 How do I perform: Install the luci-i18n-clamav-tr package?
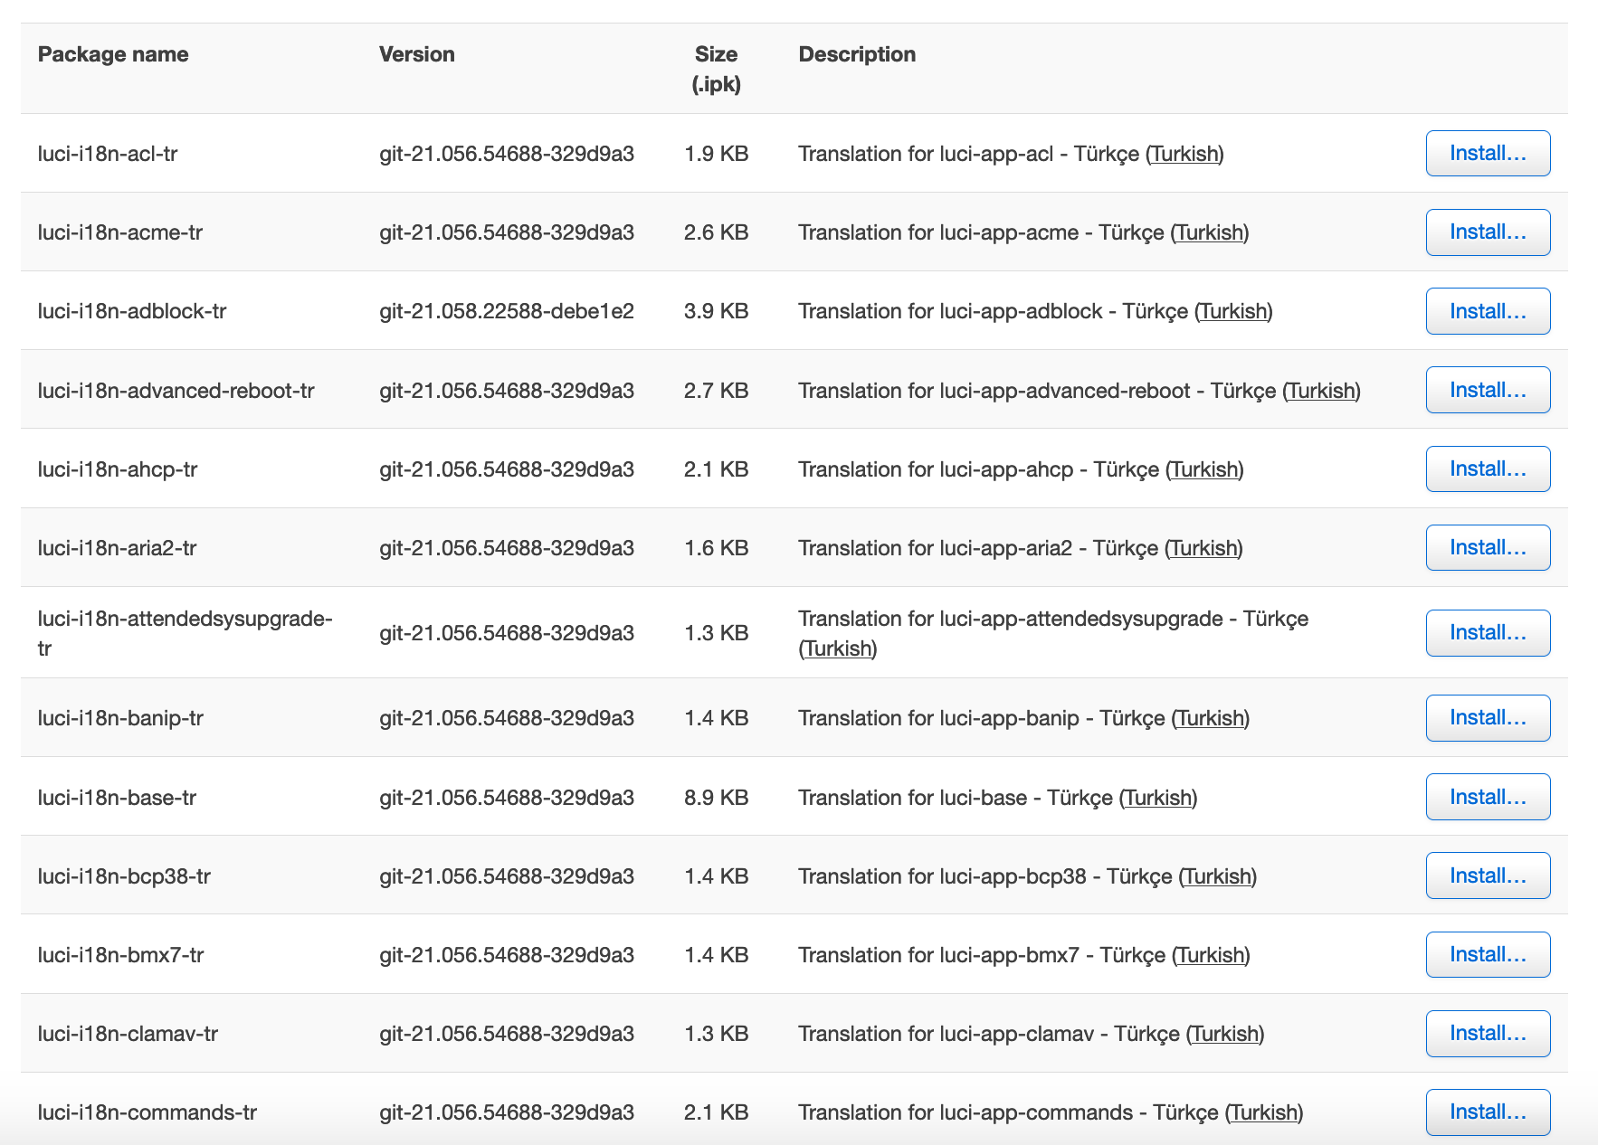point(1488,1033)
